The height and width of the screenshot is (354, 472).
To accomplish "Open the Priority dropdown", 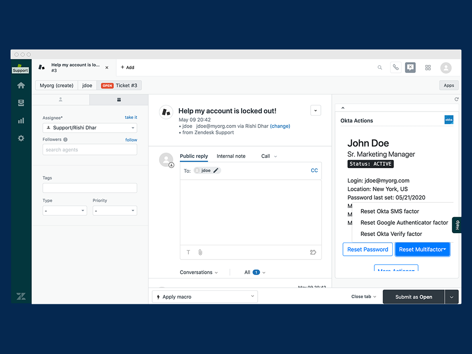I will (x=115, y=211).
